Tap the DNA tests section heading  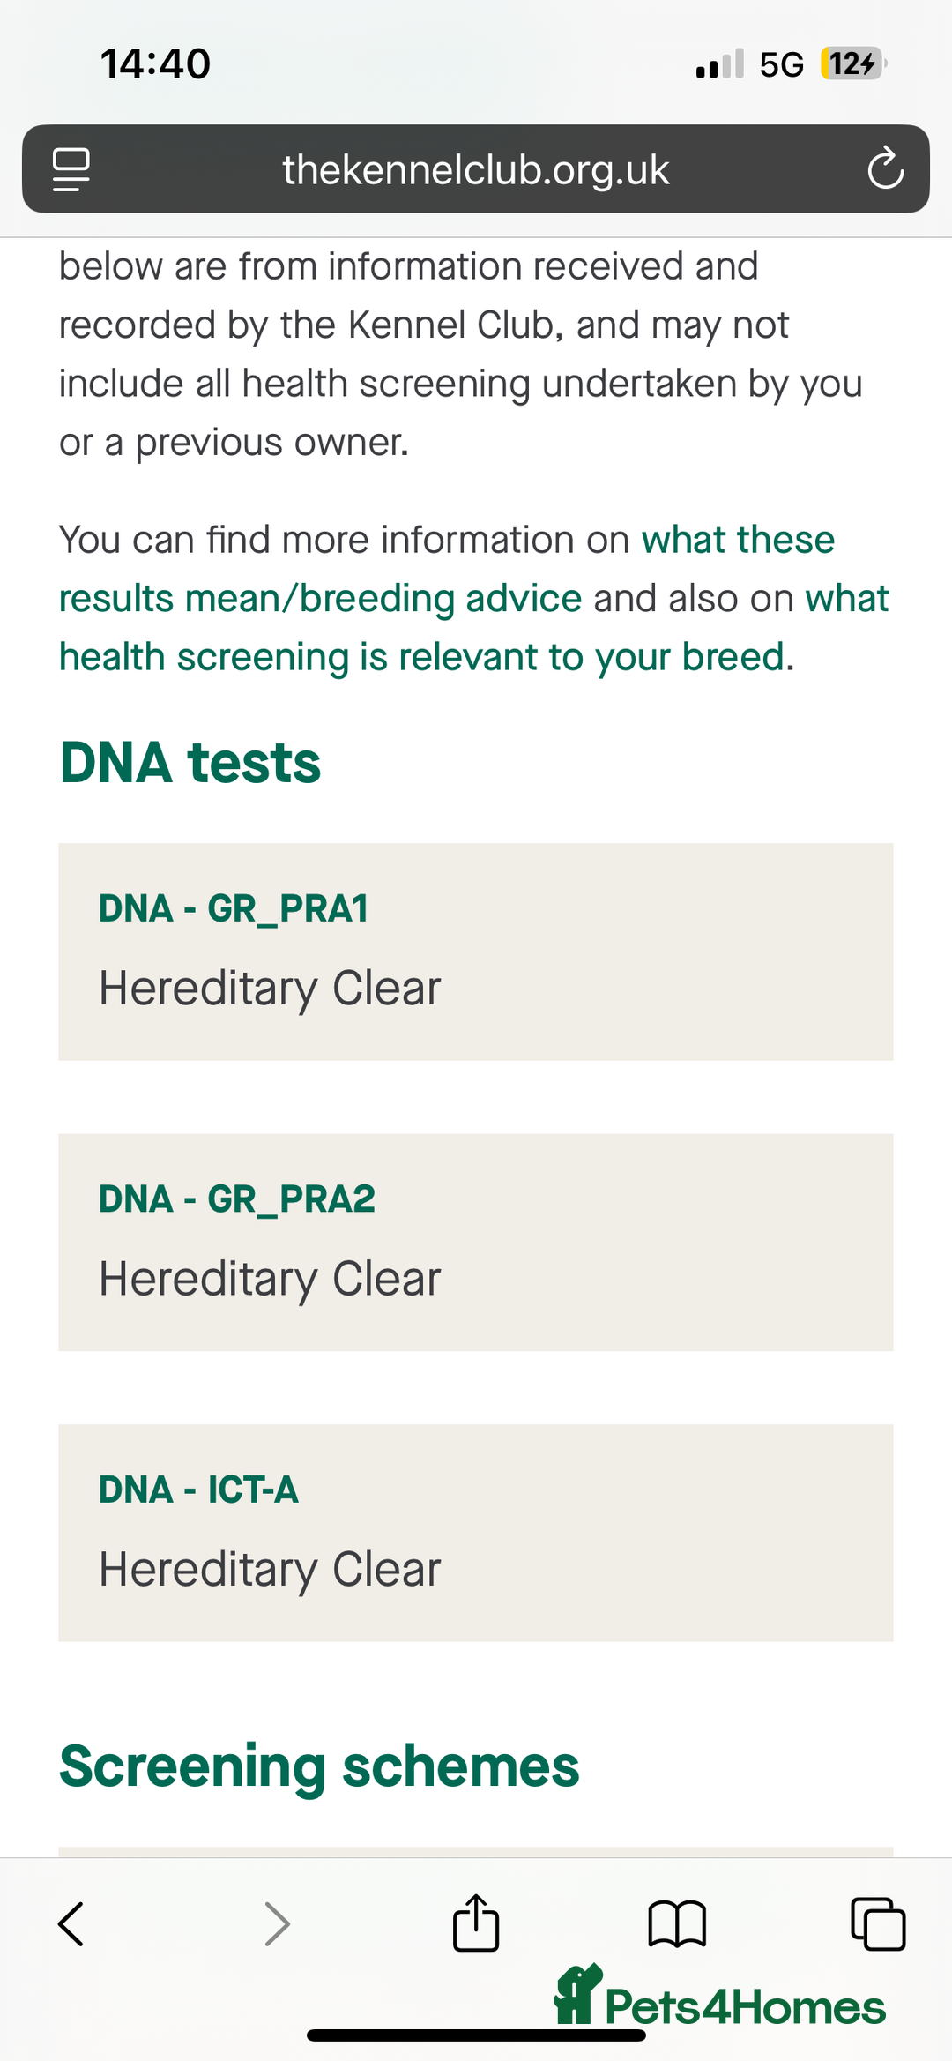click(190, 762)
